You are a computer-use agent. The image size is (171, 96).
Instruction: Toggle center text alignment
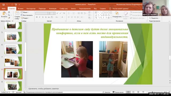click(72, 17)
